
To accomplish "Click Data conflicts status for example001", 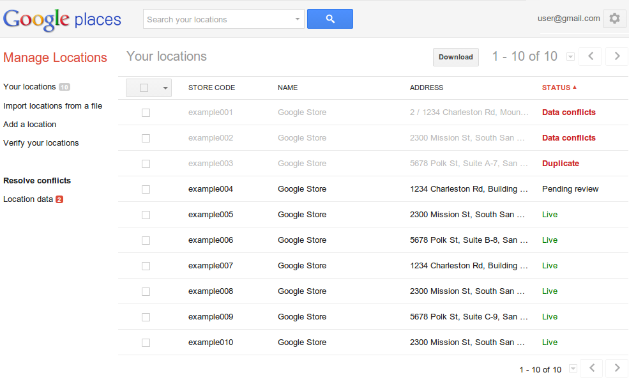I will tap(569, 112).
